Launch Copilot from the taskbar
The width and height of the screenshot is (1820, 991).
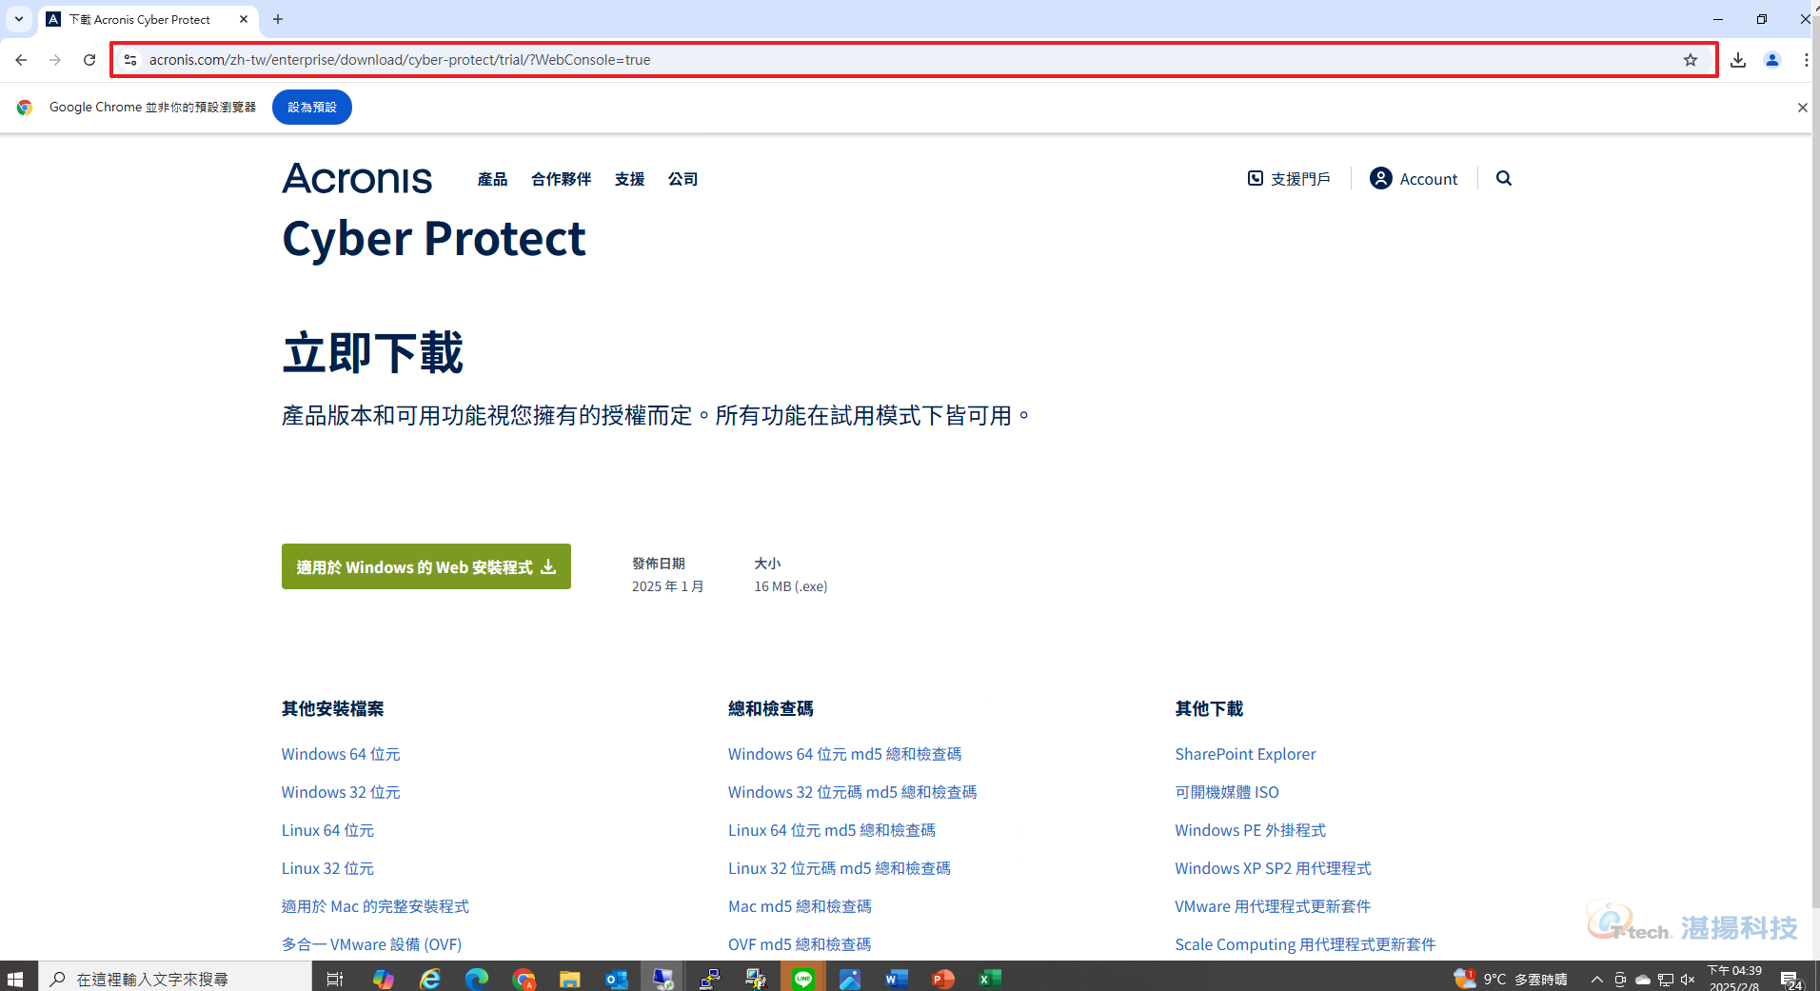coord(383,978)
